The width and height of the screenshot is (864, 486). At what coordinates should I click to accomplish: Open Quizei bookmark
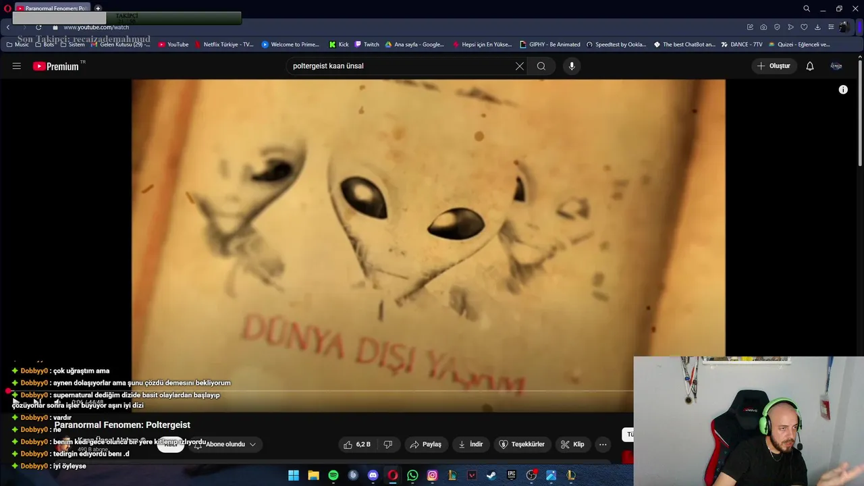(799, 45)
